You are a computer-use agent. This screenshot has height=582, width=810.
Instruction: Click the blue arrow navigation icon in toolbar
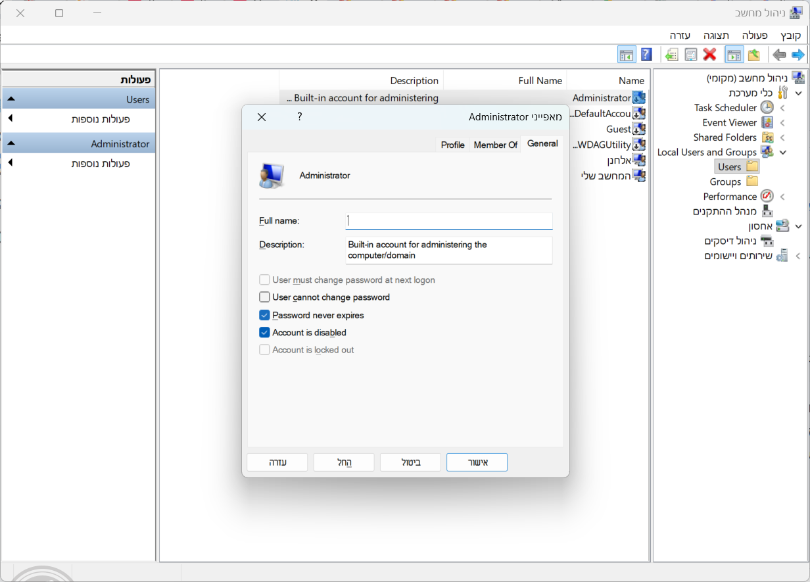pos(798,55)
